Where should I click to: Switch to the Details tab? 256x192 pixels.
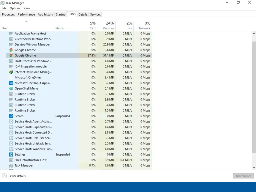point(83,14)
